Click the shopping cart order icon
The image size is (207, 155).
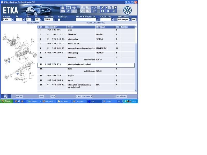point(94,11)
